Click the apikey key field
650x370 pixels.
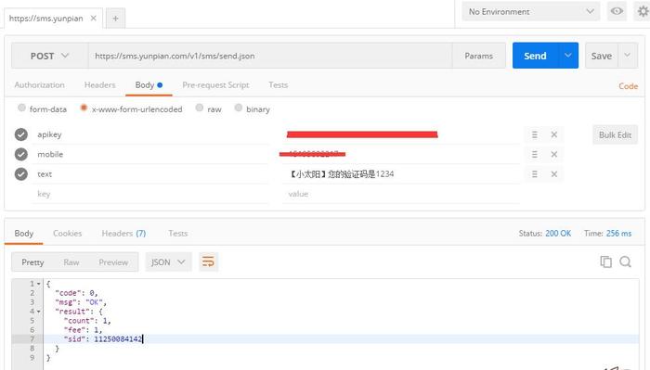click(x=150, y=134)
